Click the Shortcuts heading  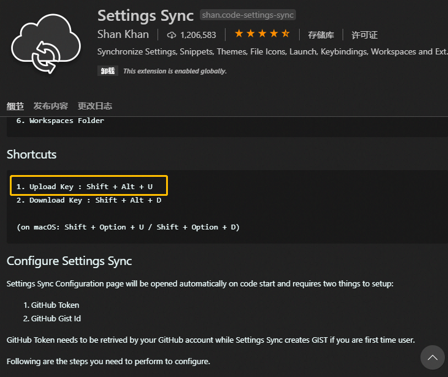(x=31, y=154)
